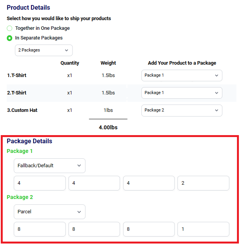Click chevron arrow in Custom Hat package selector

[x=217, y=110]
